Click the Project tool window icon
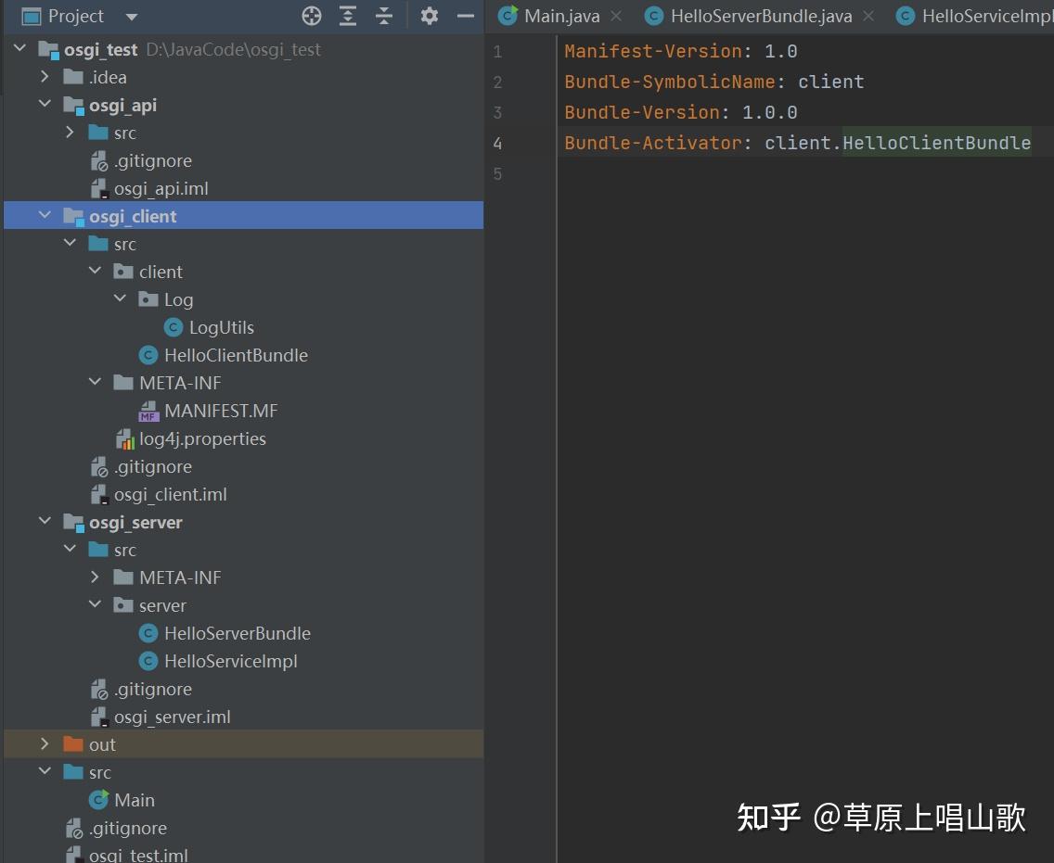Screen dimensions: 1054x863 [31, 16]
